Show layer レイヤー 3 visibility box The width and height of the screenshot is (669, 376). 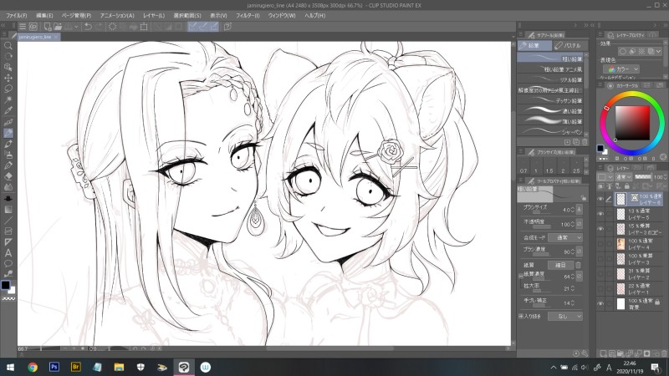[600, 259]
